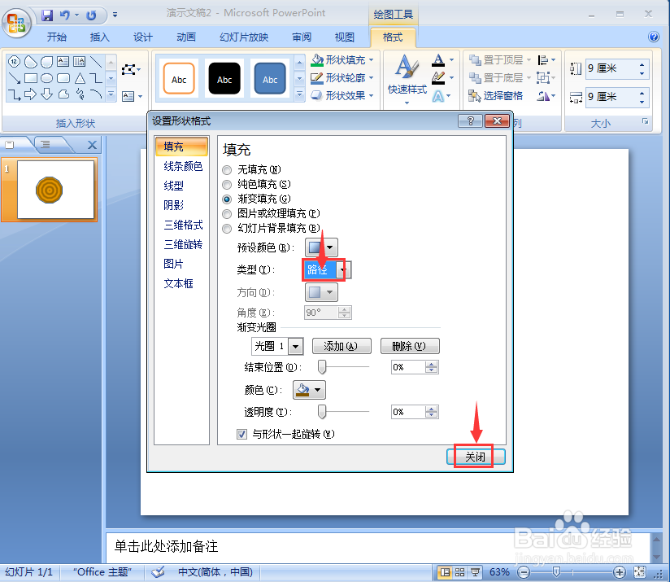Image resolution: width=670 pixels, height=582 pixels.
Task: Open the Rotate objects icon
Action: click(x=543, y=96)
